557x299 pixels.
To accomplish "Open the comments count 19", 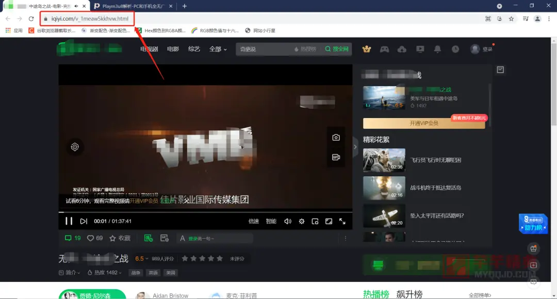I will tap(73, 238).
